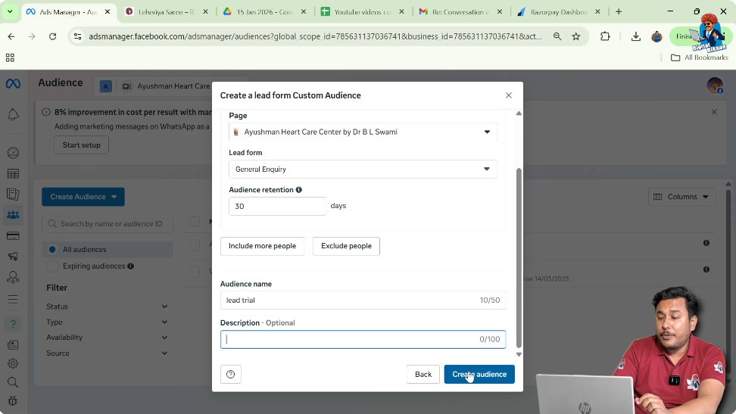Switch to the Razorpay Dashboard tab

559,12
